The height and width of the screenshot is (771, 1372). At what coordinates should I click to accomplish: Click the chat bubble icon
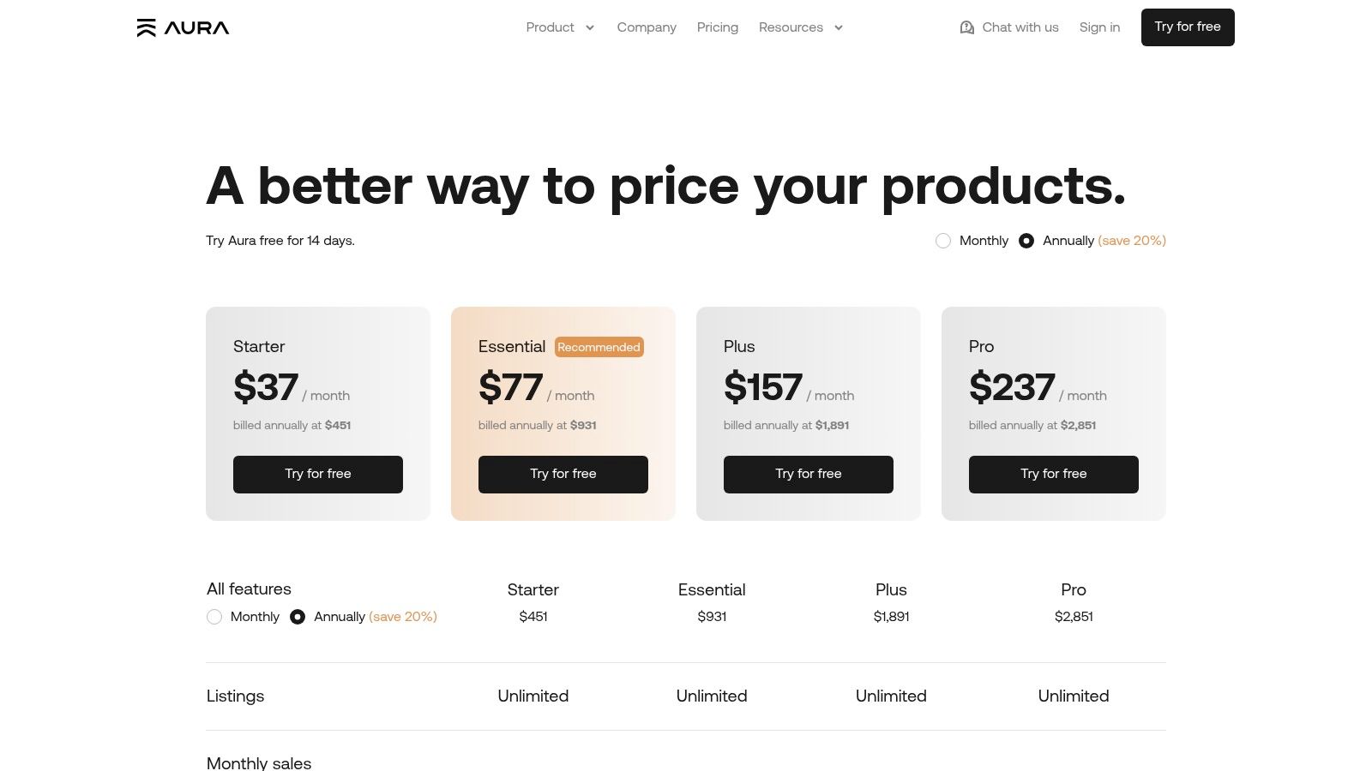pyautogui.click(x=967, y=27)
